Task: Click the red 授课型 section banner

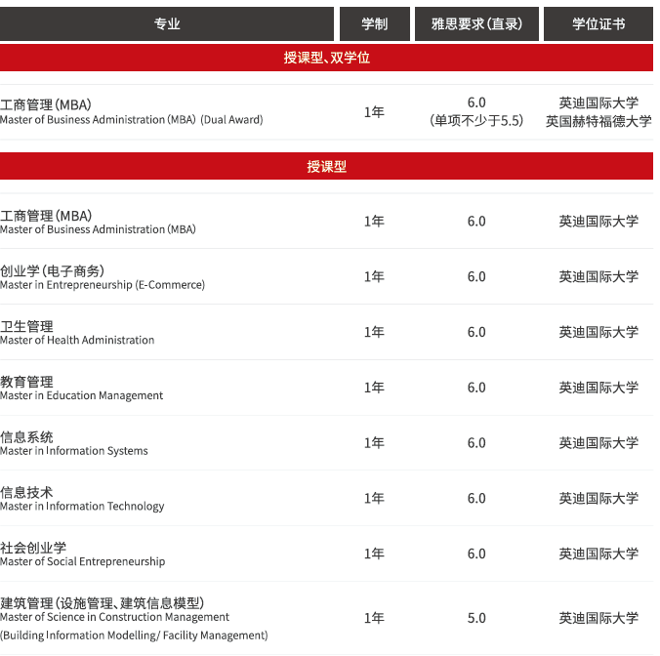Action: pyautogui.click(x=326, y=167)
